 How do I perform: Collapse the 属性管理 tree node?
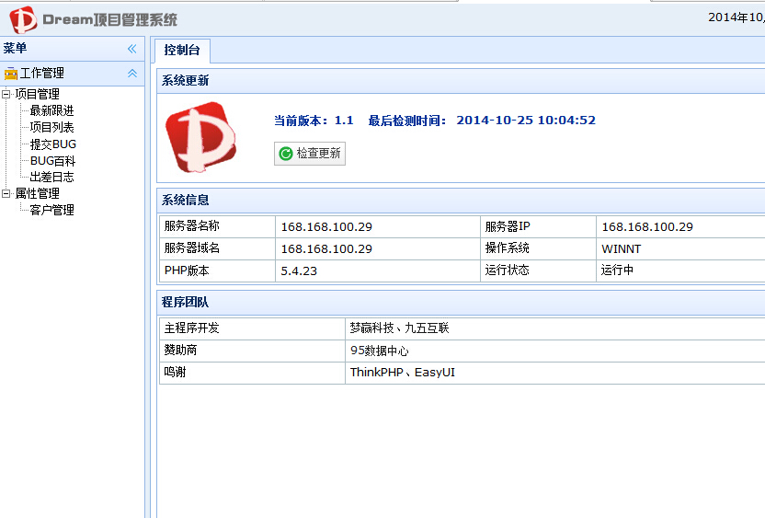point(6,193)
